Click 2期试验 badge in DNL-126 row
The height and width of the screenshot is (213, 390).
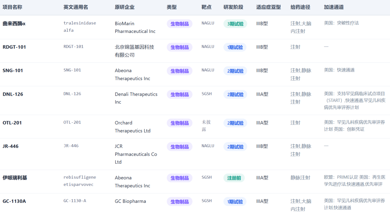pos(235,95)
